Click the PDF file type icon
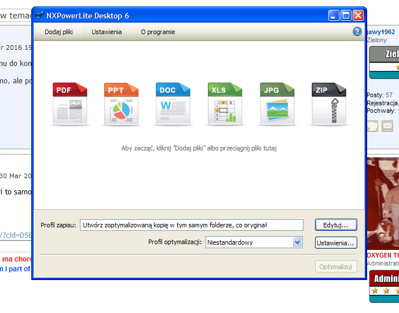This screenshot has width=399, height=313. click(x=69, y=104)
